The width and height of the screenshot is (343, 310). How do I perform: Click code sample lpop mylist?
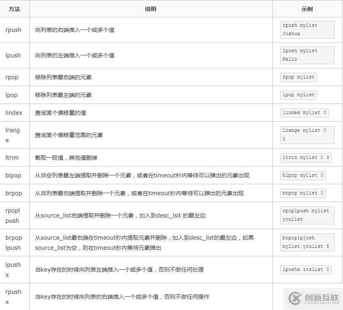[299, 95]
